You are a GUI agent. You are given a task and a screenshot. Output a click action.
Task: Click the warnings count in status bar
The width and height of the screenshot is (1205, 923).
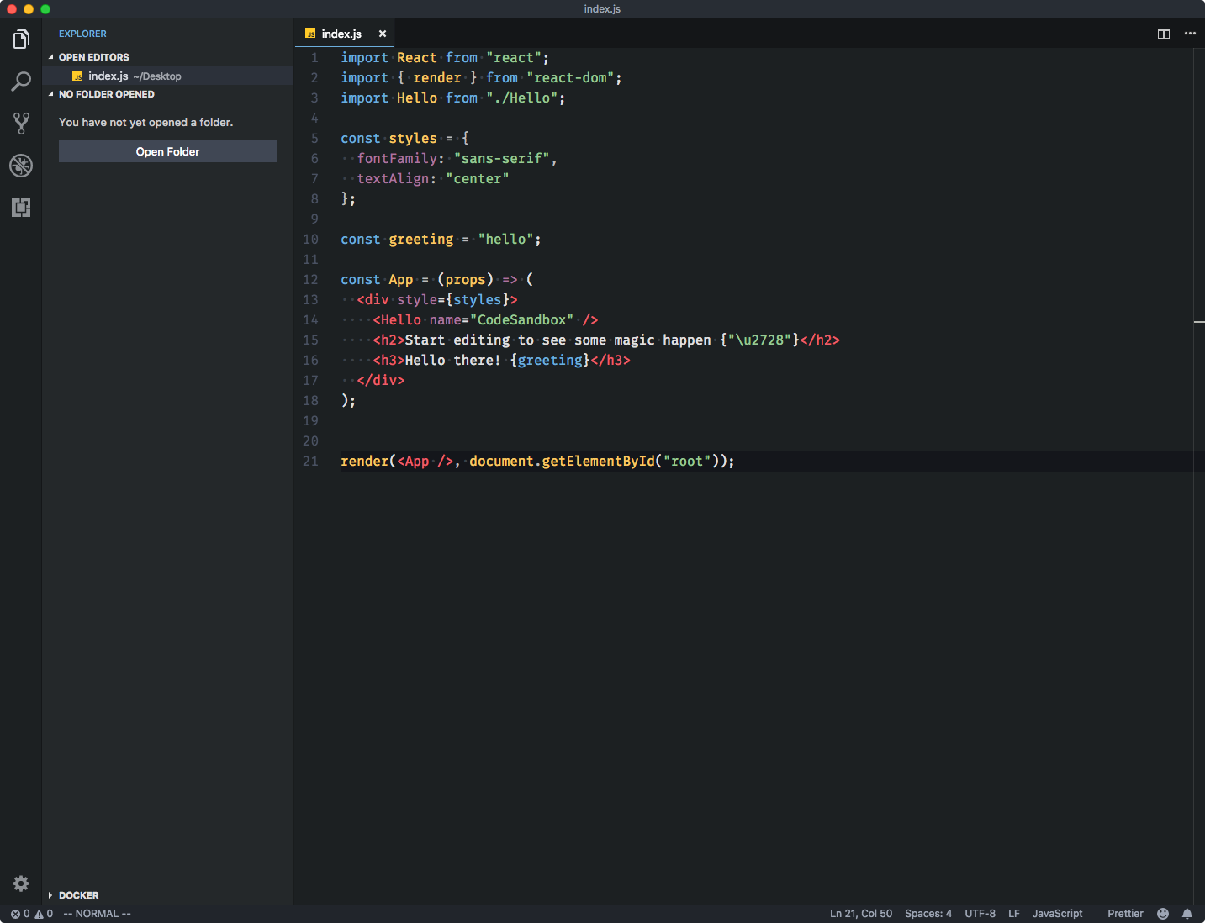click(x=44, y=914)
